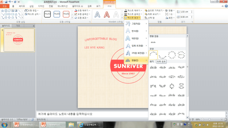Image resolution: width=228 pixels, height=128 pixels.
Task: Expand the Text Fill dropdown
Action: [133, 10]
